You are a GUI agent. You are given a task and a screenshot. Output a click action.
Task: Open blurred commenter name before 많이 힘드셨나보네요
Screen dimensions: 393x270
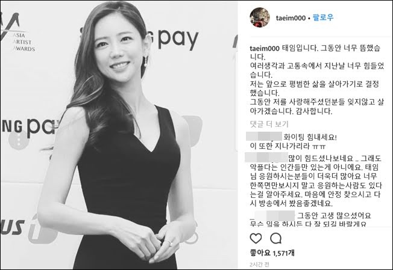266,158
